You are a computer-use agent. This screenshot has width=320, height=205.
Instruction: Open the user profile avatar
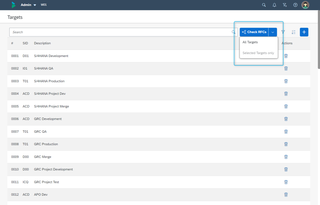click(x=305, y=5)
